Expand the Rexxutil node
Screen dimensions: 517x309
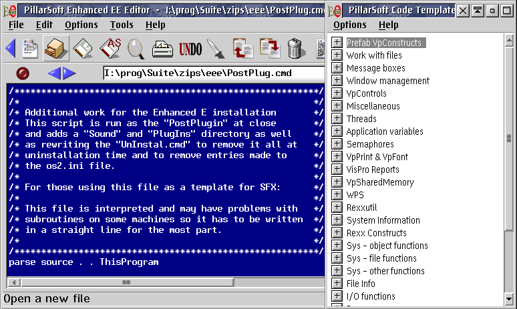click(x=337, y=207)
